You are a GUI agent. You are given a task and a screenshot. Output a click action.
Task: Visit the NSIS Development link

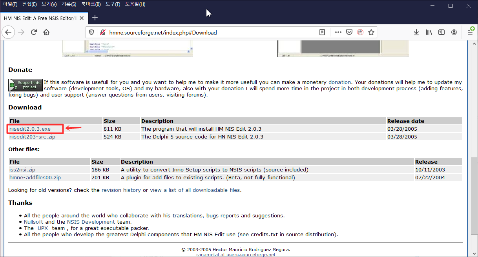pos(91,222)
